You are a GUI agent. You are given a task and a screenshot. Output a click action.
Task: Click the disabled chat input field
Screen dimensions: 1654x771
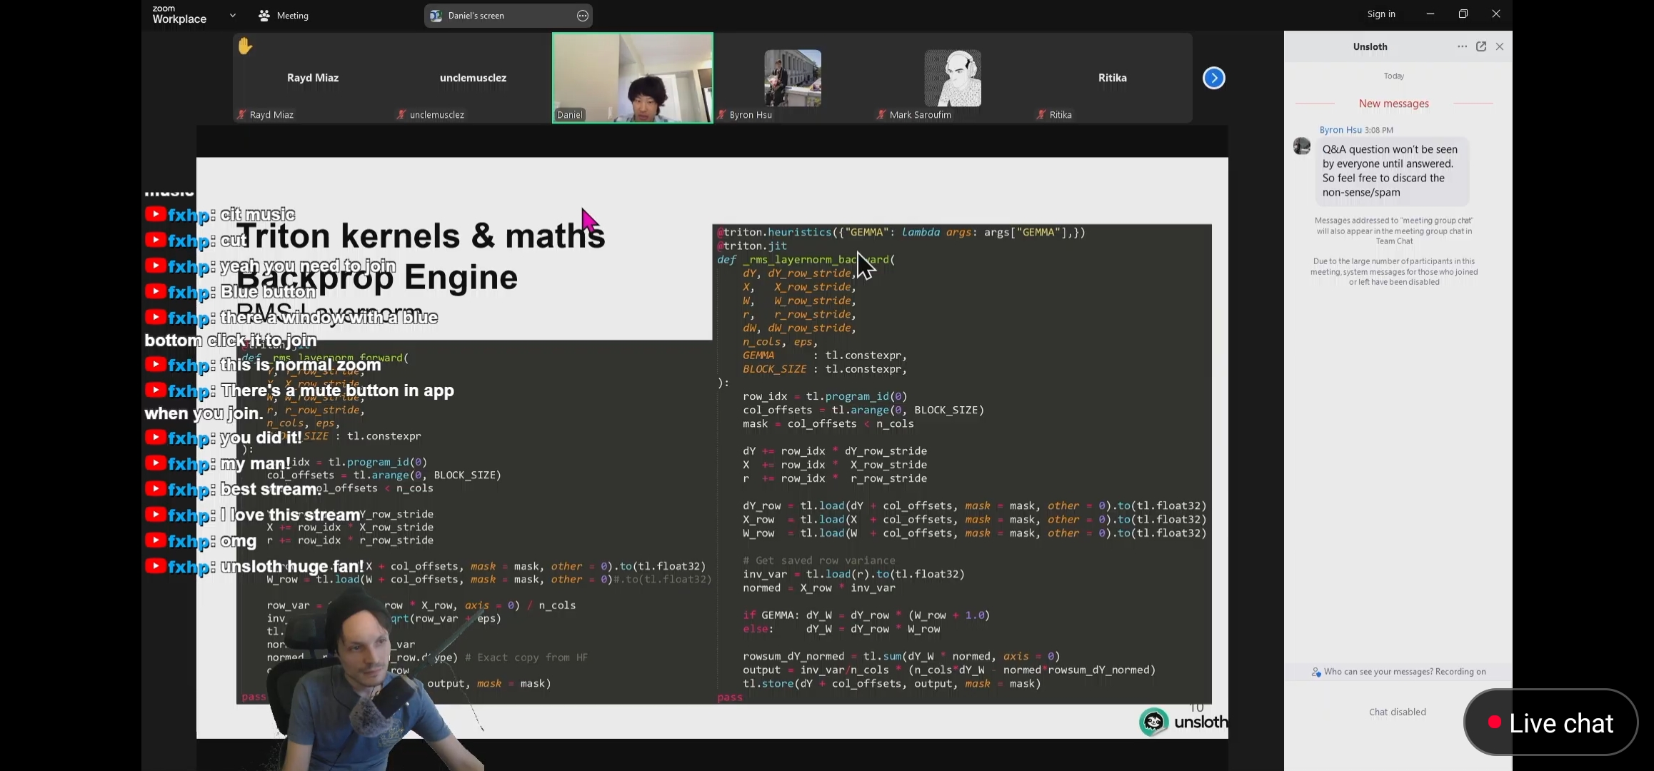point(1397,712)
